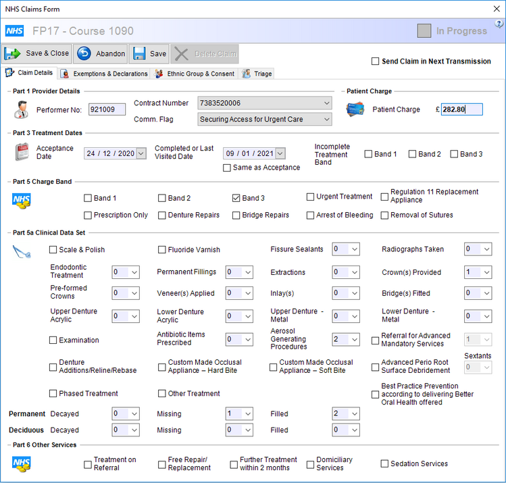Screen dimensions: 506x483
Task: Click the Triage tab icon
Action: pyautogui.click(x=246, y=74)
